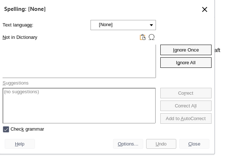Open the Special Character omega icon
Viewport: 233px width, 168px height.
(152, 37)
